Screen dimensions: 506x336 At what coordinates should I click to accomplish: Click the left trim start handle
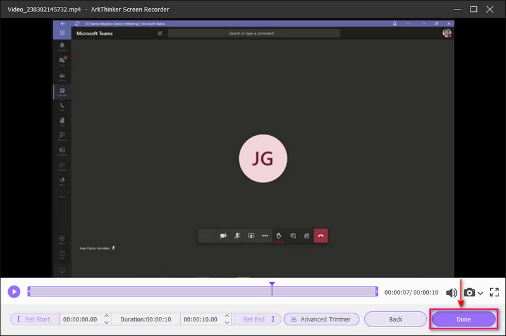29,292
